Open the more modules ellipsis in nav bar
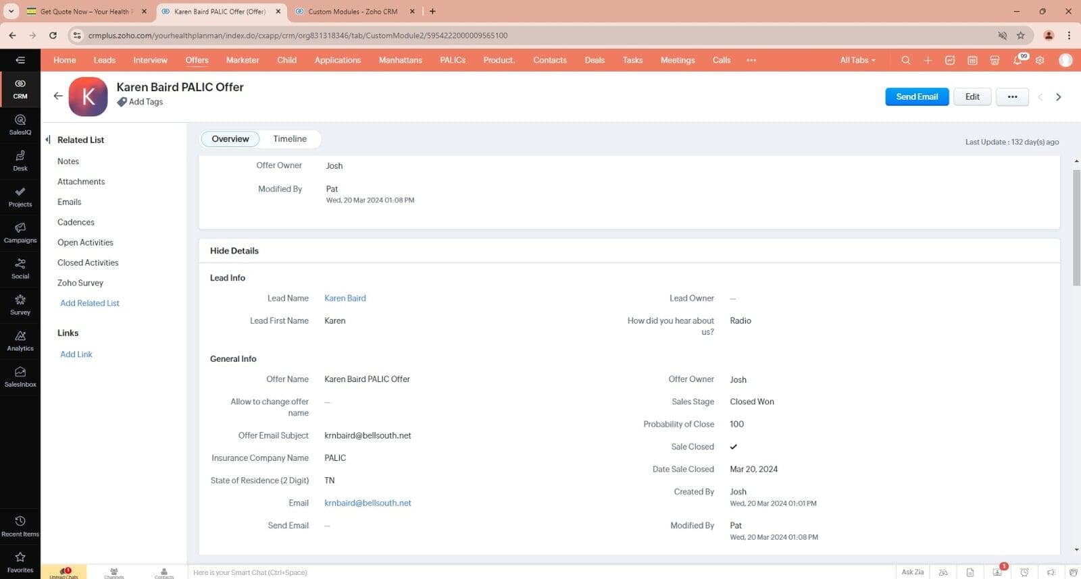The image size is (1081, 579). 751,60
